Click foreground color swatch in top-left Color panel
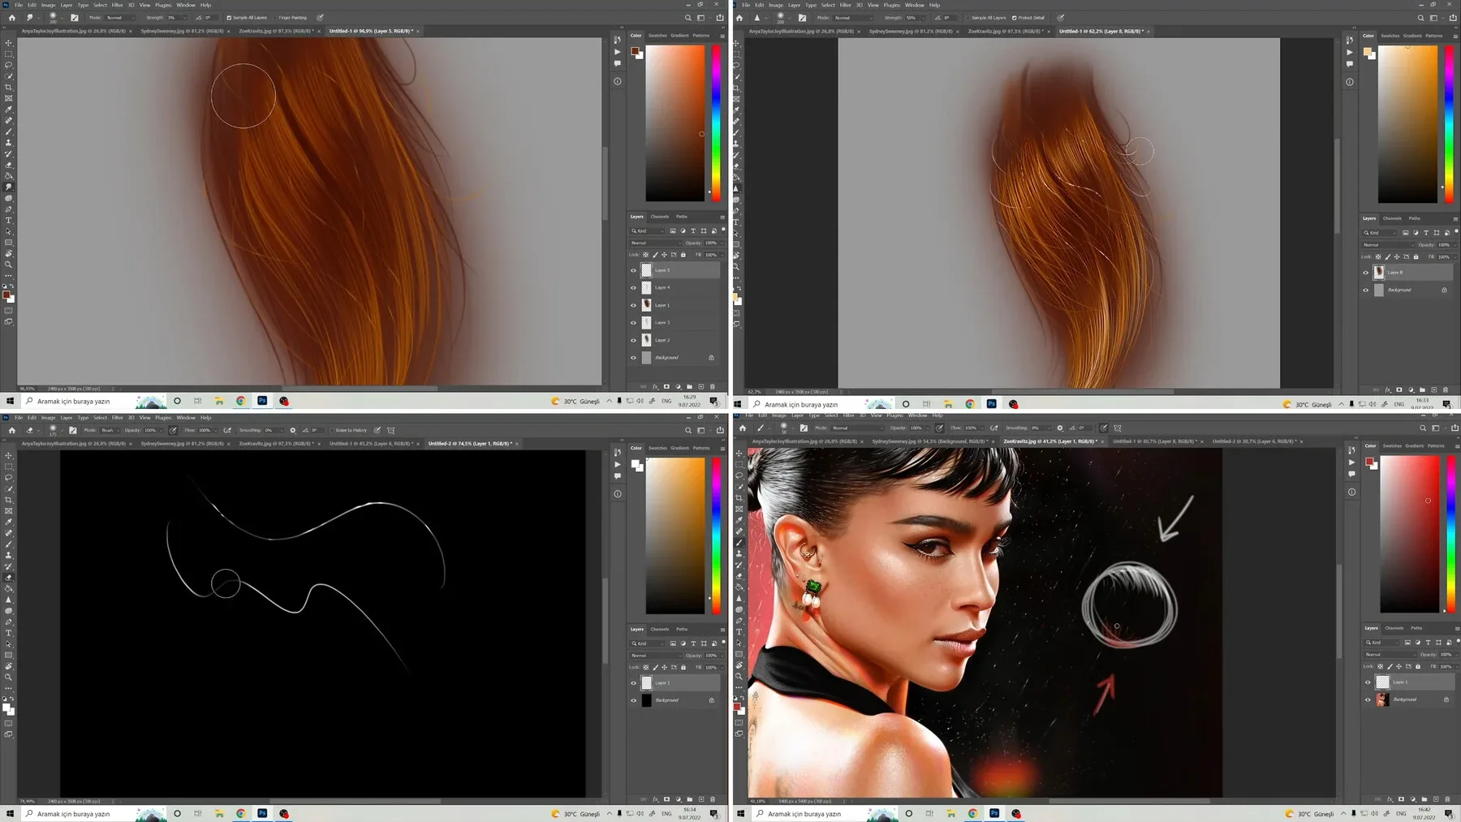Screen dimensions: 1461x822 (636, 51)
